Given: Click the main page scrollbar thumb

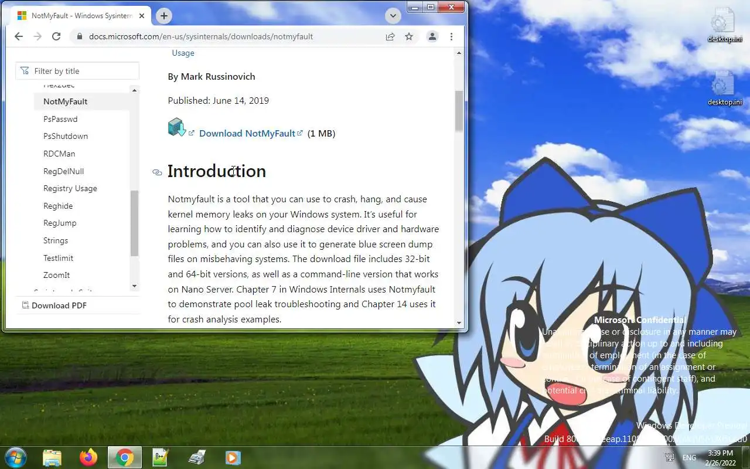Looking at the screenshot, I should click(x=459, y=111).
